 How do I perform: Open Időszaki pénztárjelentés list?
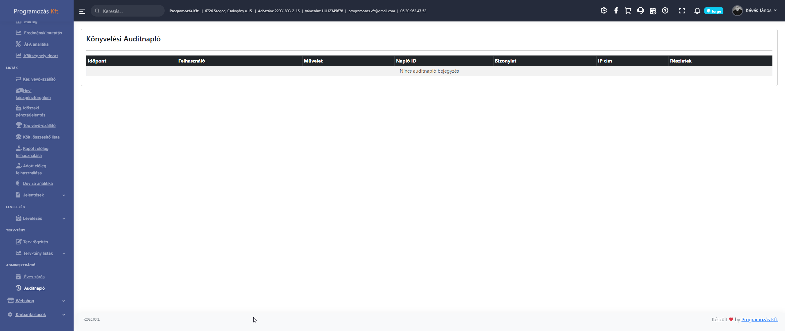click(x=30, y=112)
